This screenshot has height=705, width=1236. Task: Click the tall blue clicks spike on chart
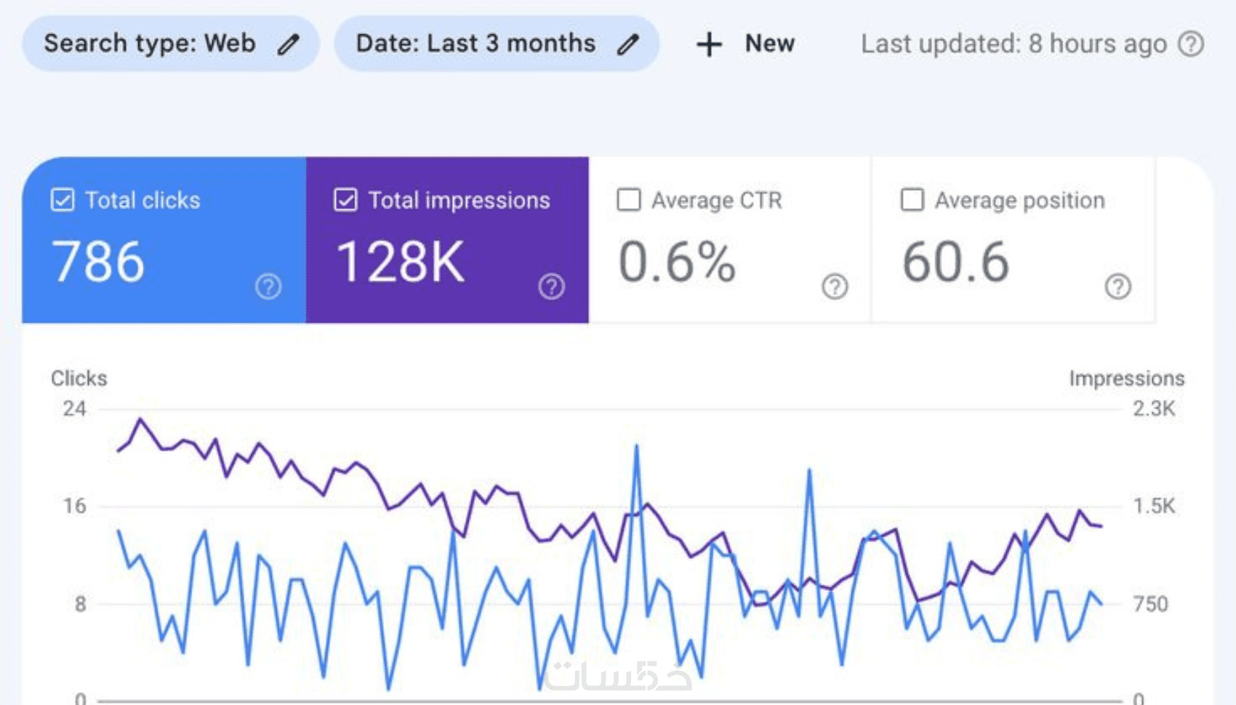click(637, 447)
